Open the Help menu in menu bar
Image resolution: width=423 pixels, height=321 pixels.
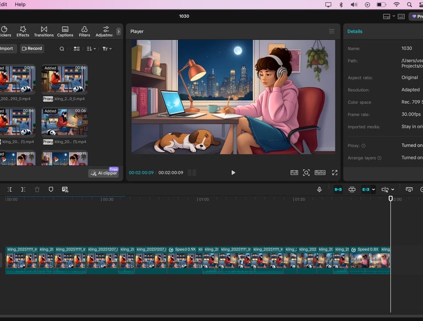click(20, 4)
